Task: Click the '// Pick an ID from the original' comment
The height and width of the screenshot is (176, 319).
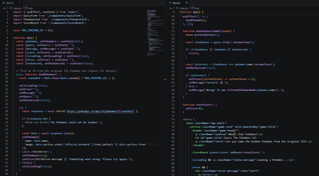Action: point(67,71)
